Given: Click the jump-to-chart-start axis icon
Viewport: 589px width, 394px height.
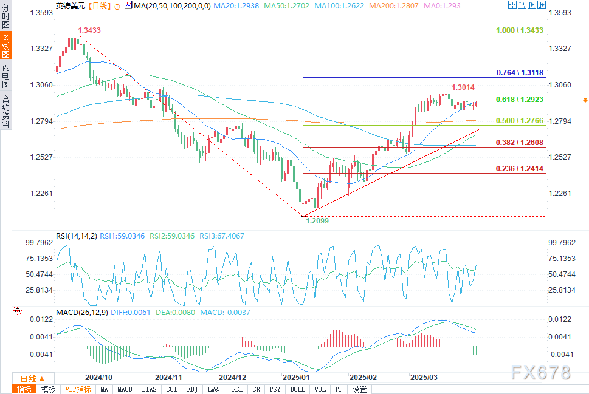Looking at the screenshot, I should point(522,5).
